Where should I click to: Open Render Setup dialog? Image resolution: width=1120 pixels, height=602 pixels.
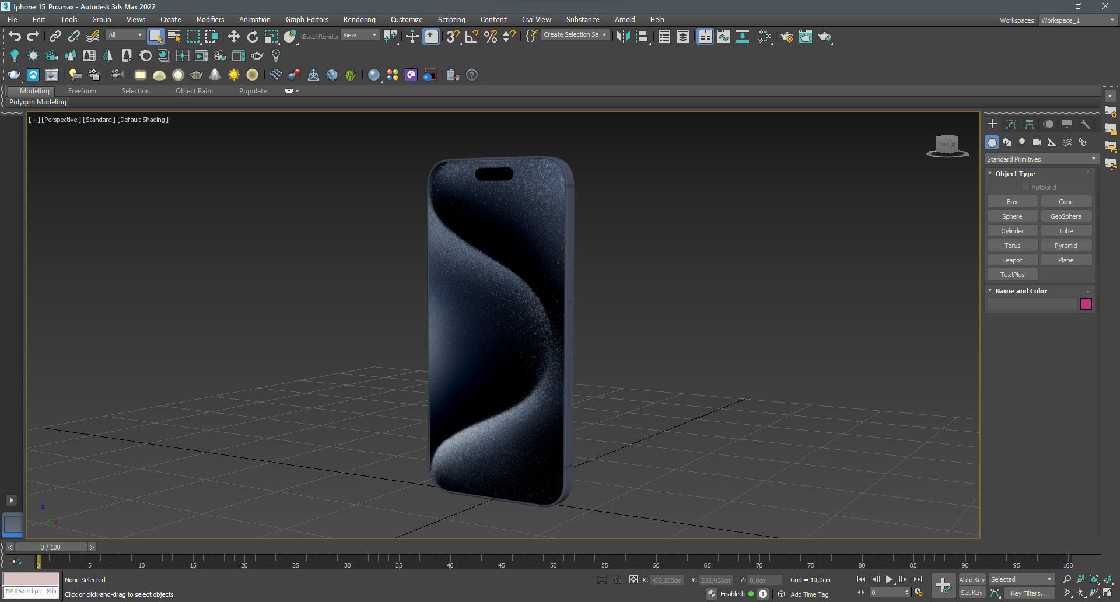[x=787, y=37]
